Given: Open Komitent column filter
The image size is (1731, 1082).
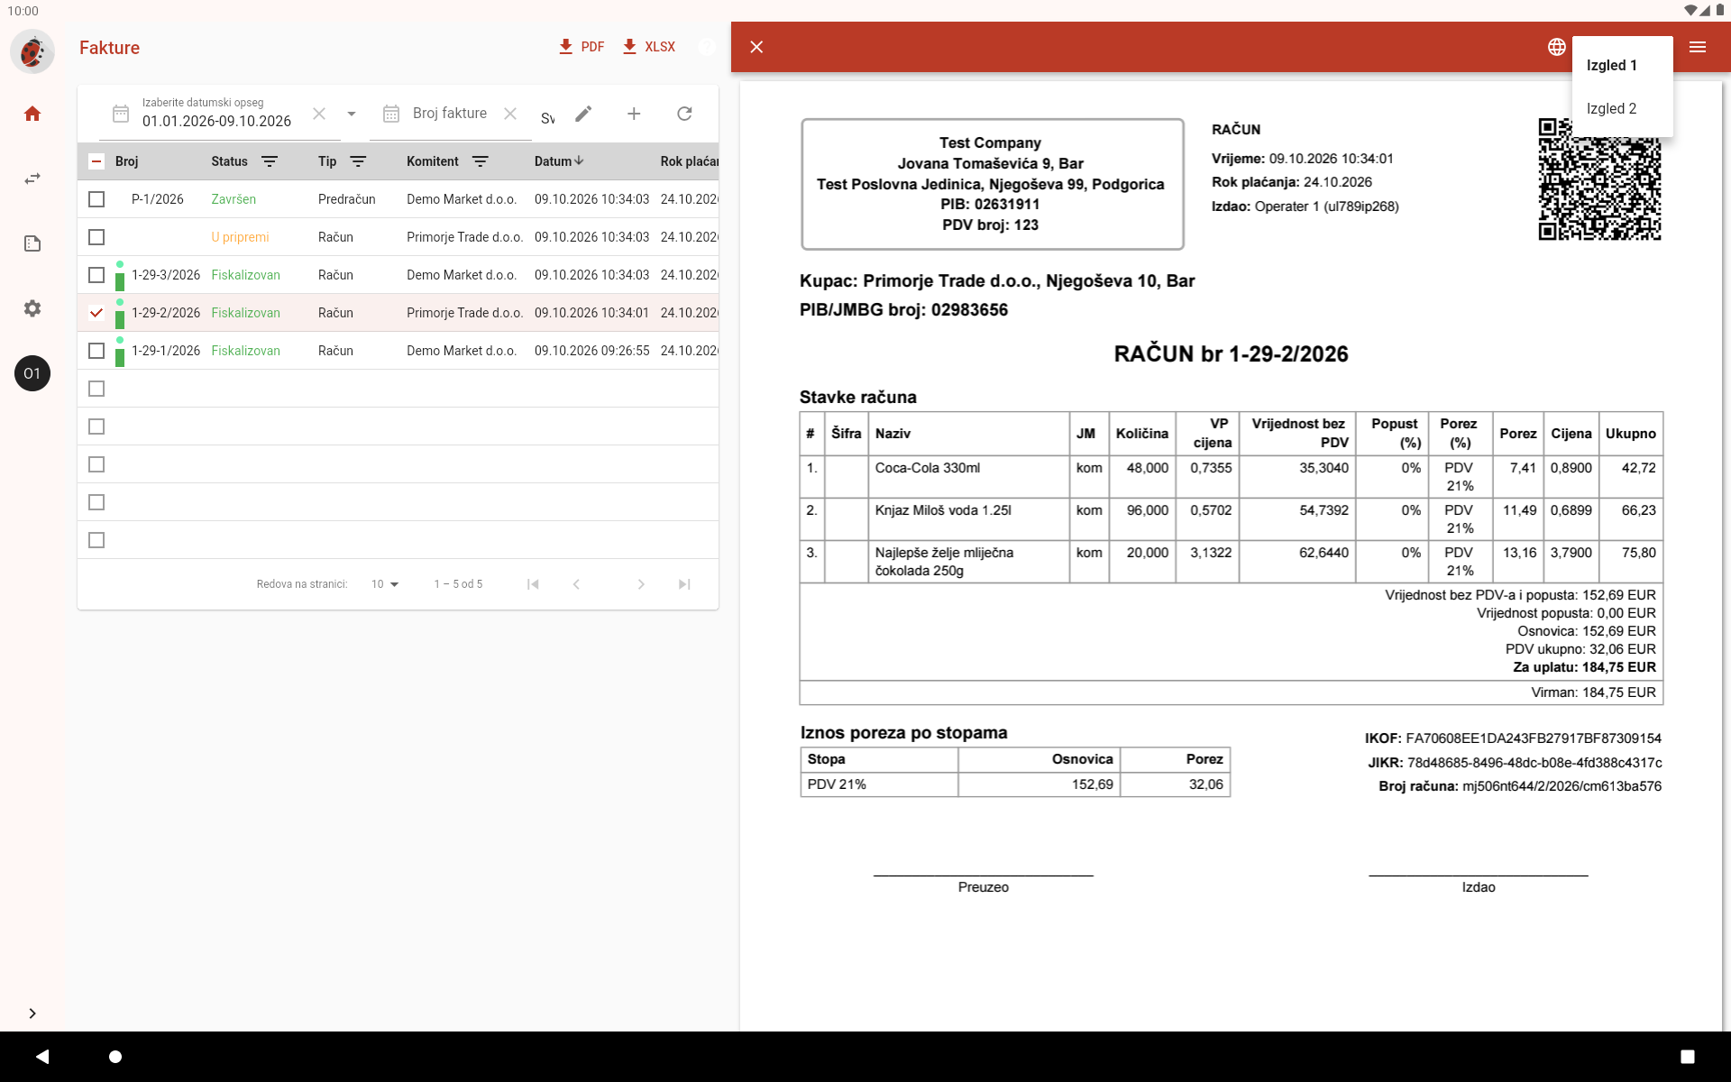Looking at the screenshot, I should click(x=481, y=161).
